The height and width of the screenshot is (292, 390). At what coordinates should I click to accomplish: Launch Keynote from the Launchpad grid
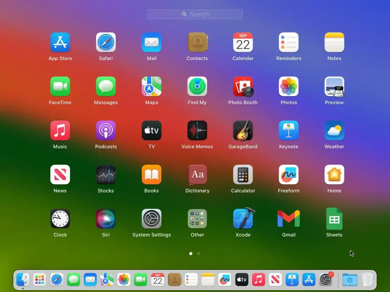(x=289, y=130)
